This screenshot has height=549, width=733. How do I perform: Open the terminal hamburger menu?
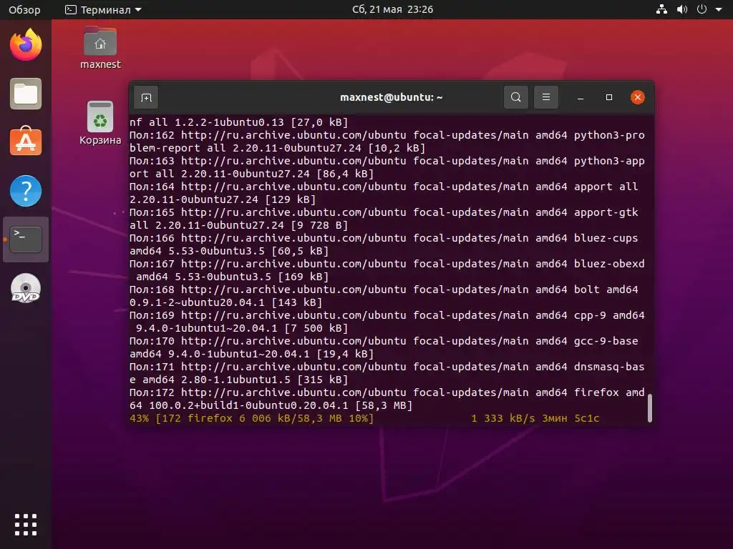pyautogui.click(x=545, y=97)
